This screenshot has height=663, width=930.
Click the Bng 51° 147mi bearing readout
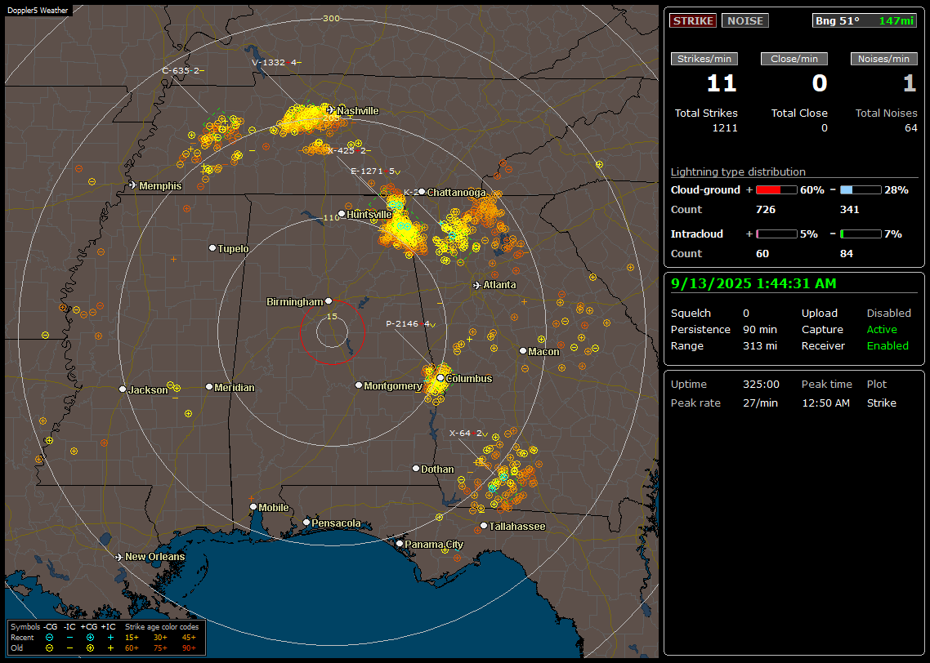[864, 20]
